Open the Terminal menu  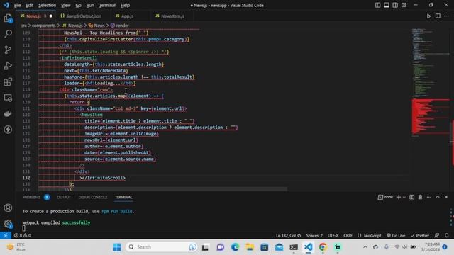(107, 5)
